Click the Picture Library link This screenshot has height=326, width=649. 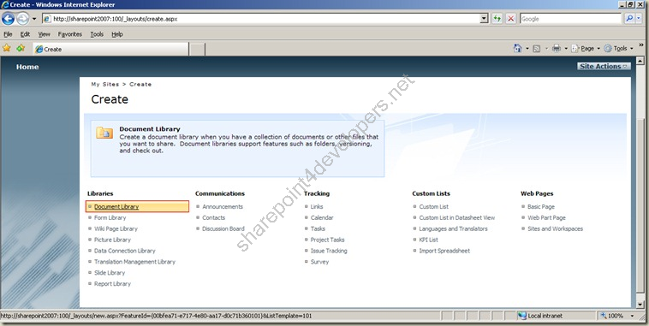pyautogui.click(x=112, y=240)
